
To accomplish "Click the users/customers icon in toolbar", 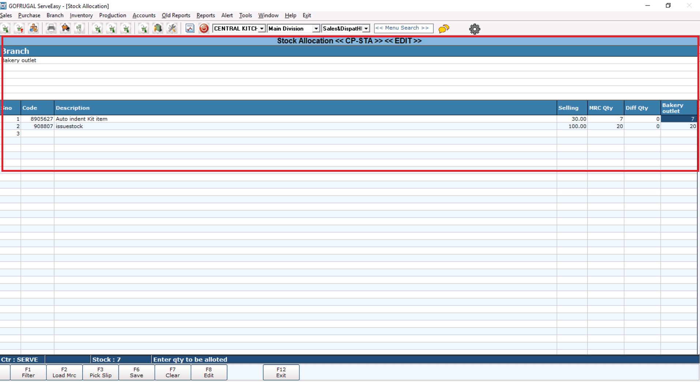I will click(x=34, y=28).
